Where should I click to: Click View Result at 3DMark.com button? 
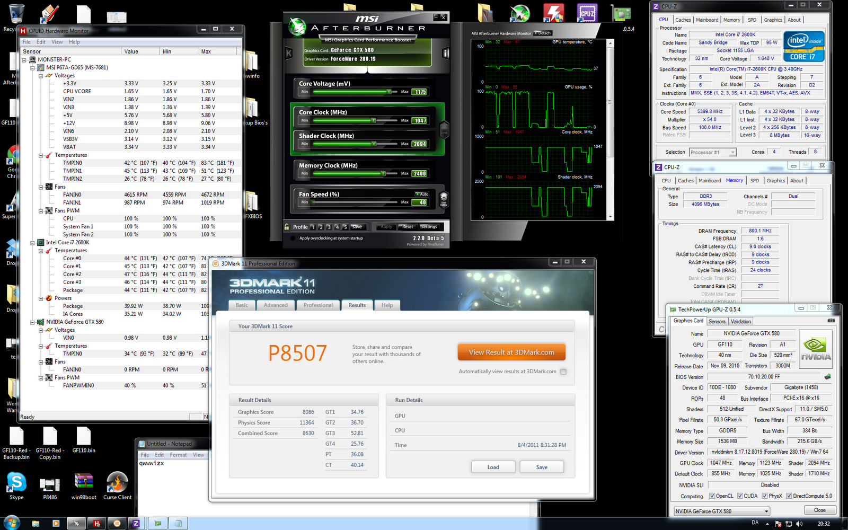pos(511,352)
